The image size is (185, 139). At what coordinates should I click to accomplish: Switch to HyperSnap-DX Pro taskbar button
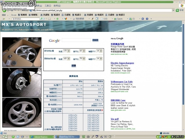[x=67, y=137]
